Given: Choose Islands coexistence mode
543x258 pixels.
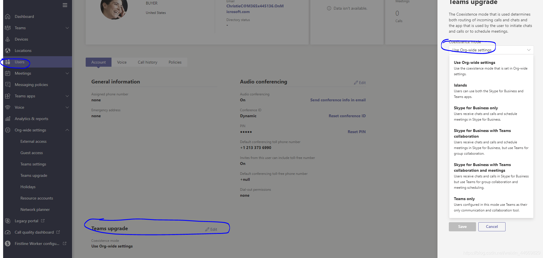Looking at the screenshot, I should pyautogui.click(x=491, y=91).
